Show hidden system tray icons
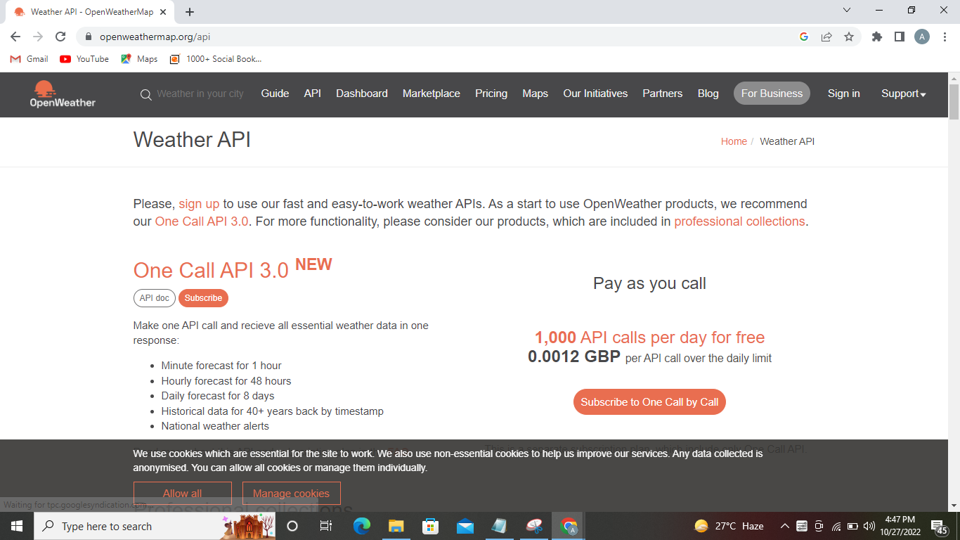This screenshot has width=960, height=540. (x=785, y=526)
